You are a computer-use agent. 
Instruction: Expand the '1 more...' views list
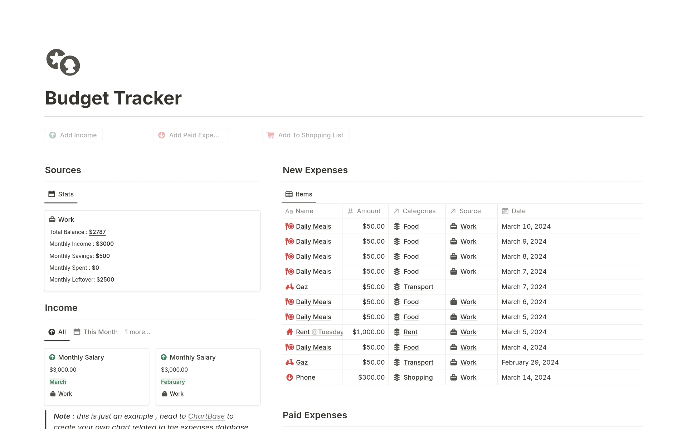pyautogui.click(x=137, y=332)
